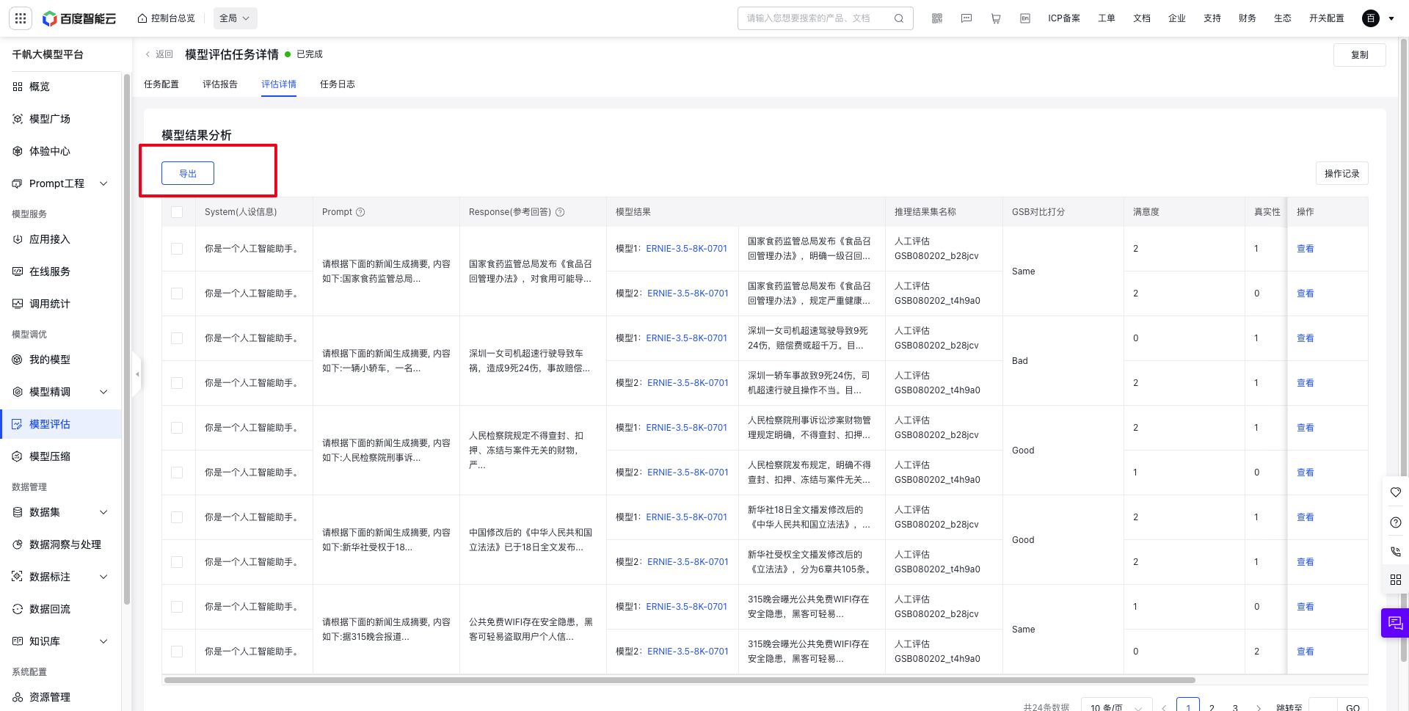Select the 评估详情 tab

tap(279, 84)
